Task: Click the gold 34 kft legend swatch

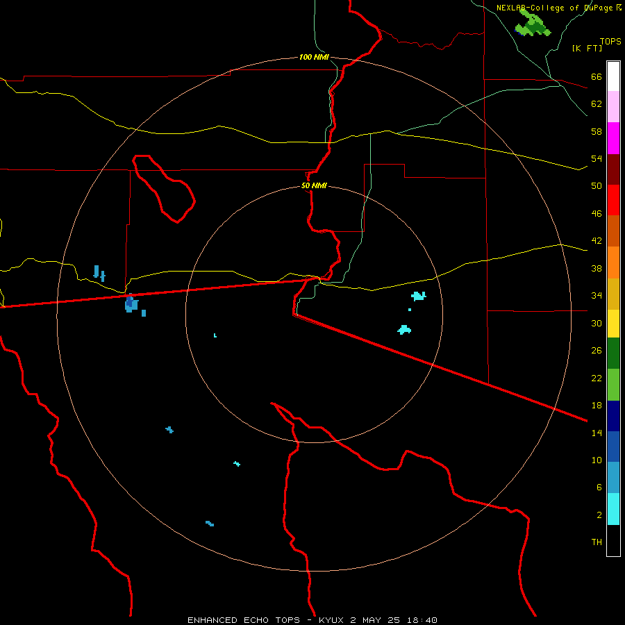Action: point(613,294)
